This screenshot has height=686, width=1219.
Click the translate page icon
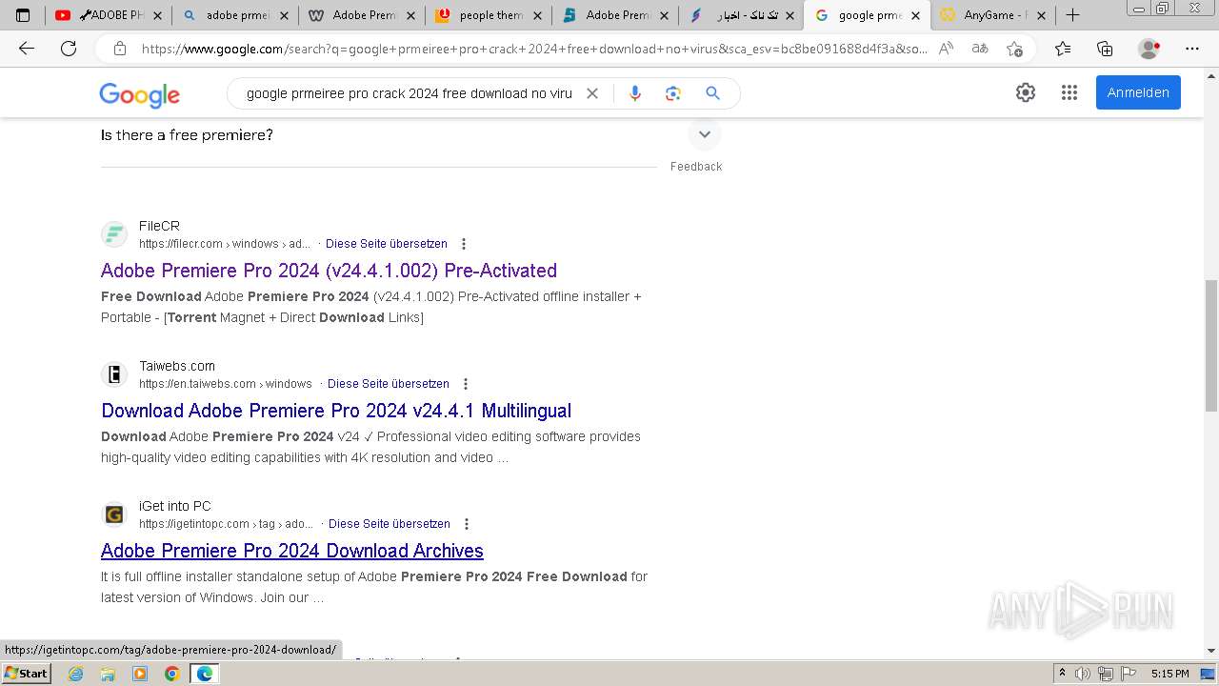[979, 49]
